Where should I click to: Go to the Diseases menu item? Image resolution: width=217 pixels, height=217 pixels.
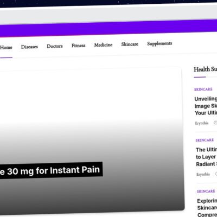(29, 47)
